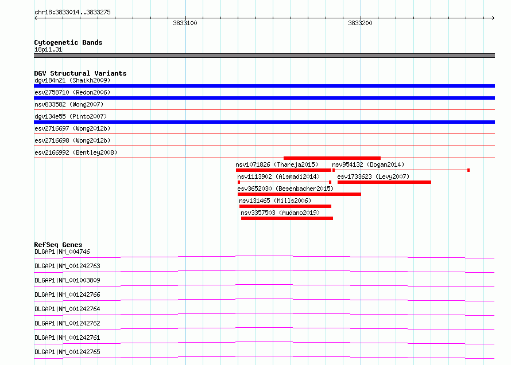This screenshot has height=365, width=511.
Task: Click the nsv1113902 (Alsmadi2014) variant label
Action: (278, 176)
